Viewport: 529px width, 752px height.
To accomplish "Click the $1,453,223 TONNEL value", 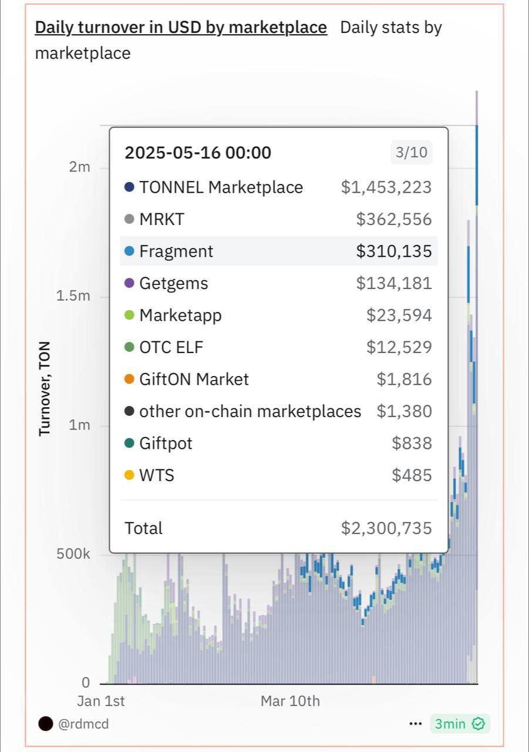I will click(x=386, y=187).
